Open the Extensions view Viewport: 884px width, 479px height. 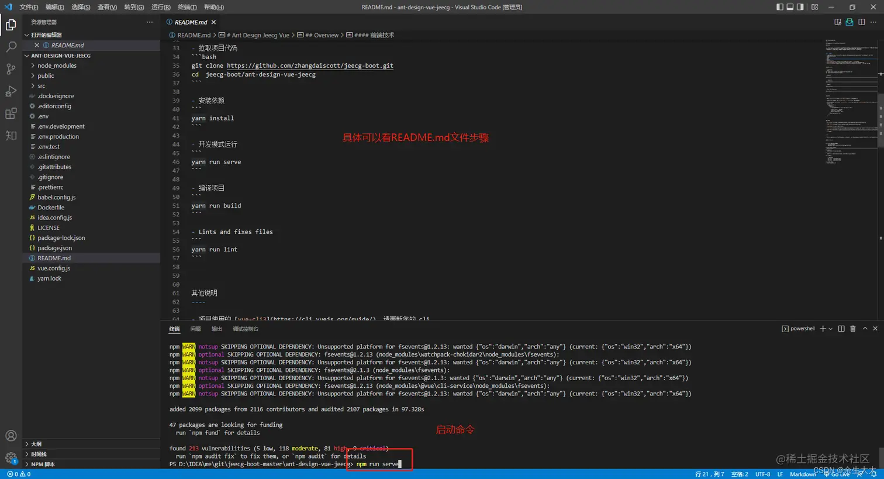point(11,113)
